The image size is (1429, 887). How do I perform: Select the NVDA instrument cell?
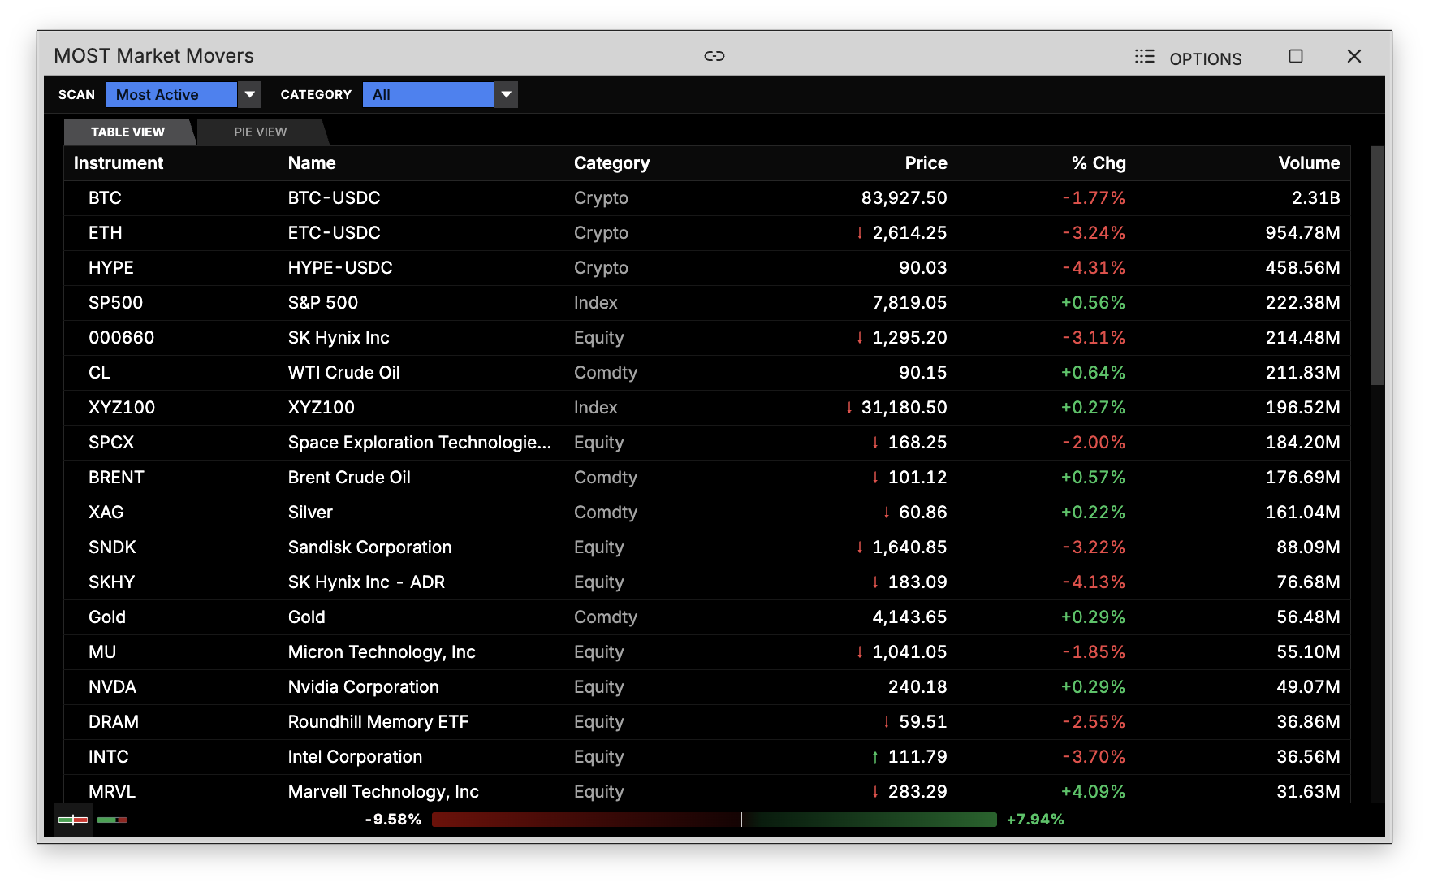pos(112,687)
